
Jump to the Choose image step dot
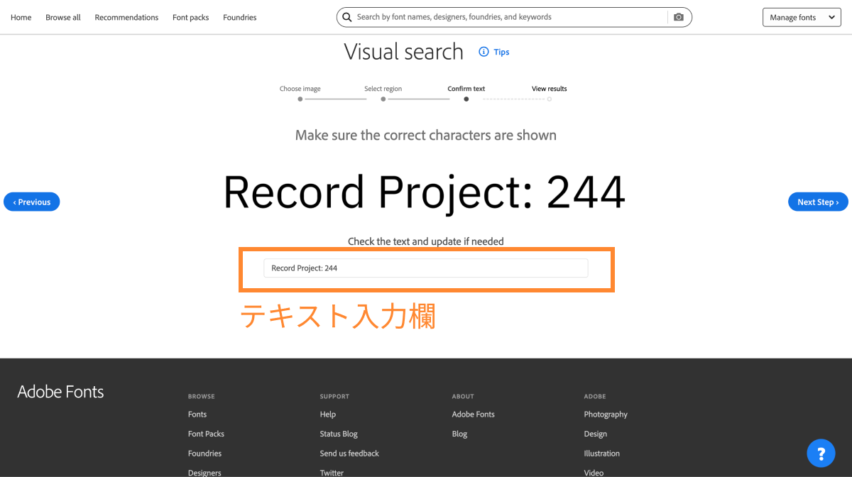[300, 99]
